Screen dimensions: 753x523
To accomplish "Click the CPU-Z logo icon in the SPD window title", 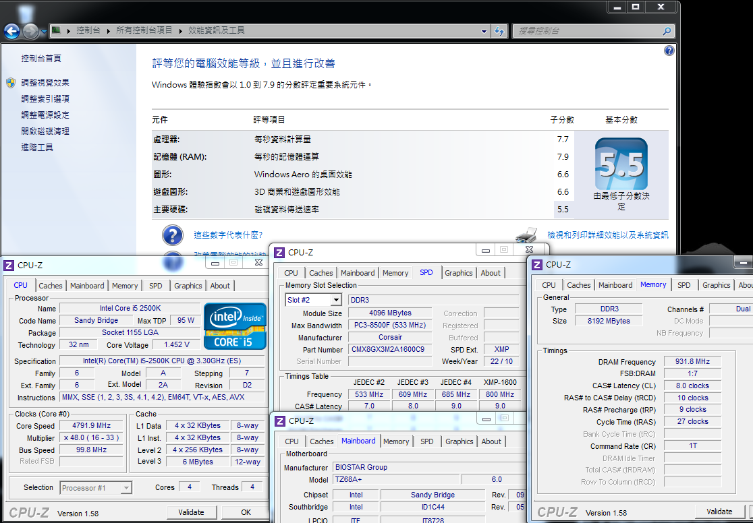I will [279, 252].
